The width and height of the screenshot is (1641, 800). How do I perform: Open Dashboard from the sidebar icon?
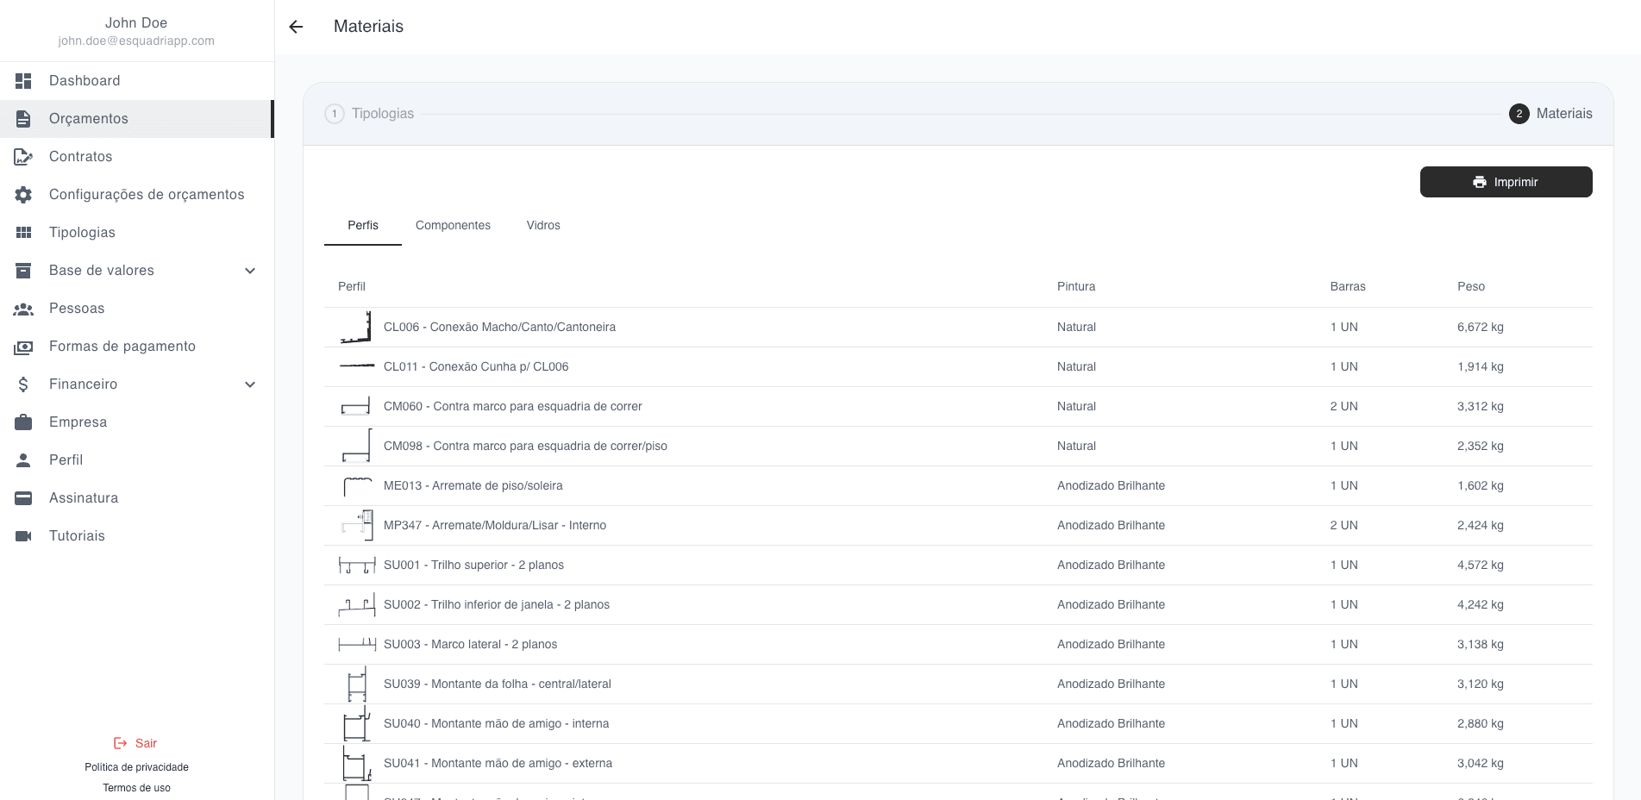coord(23,81)
